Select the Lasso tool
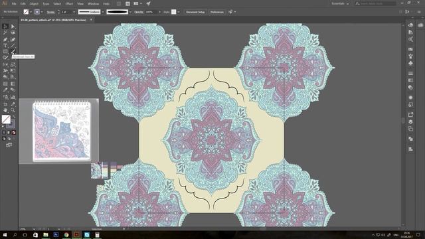The image size is (425, 239). [13, 33]
